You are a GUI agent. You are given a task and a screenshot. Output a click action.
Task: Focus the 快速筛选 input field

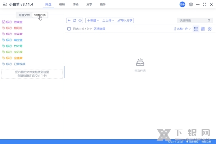[x=193, y=21]
